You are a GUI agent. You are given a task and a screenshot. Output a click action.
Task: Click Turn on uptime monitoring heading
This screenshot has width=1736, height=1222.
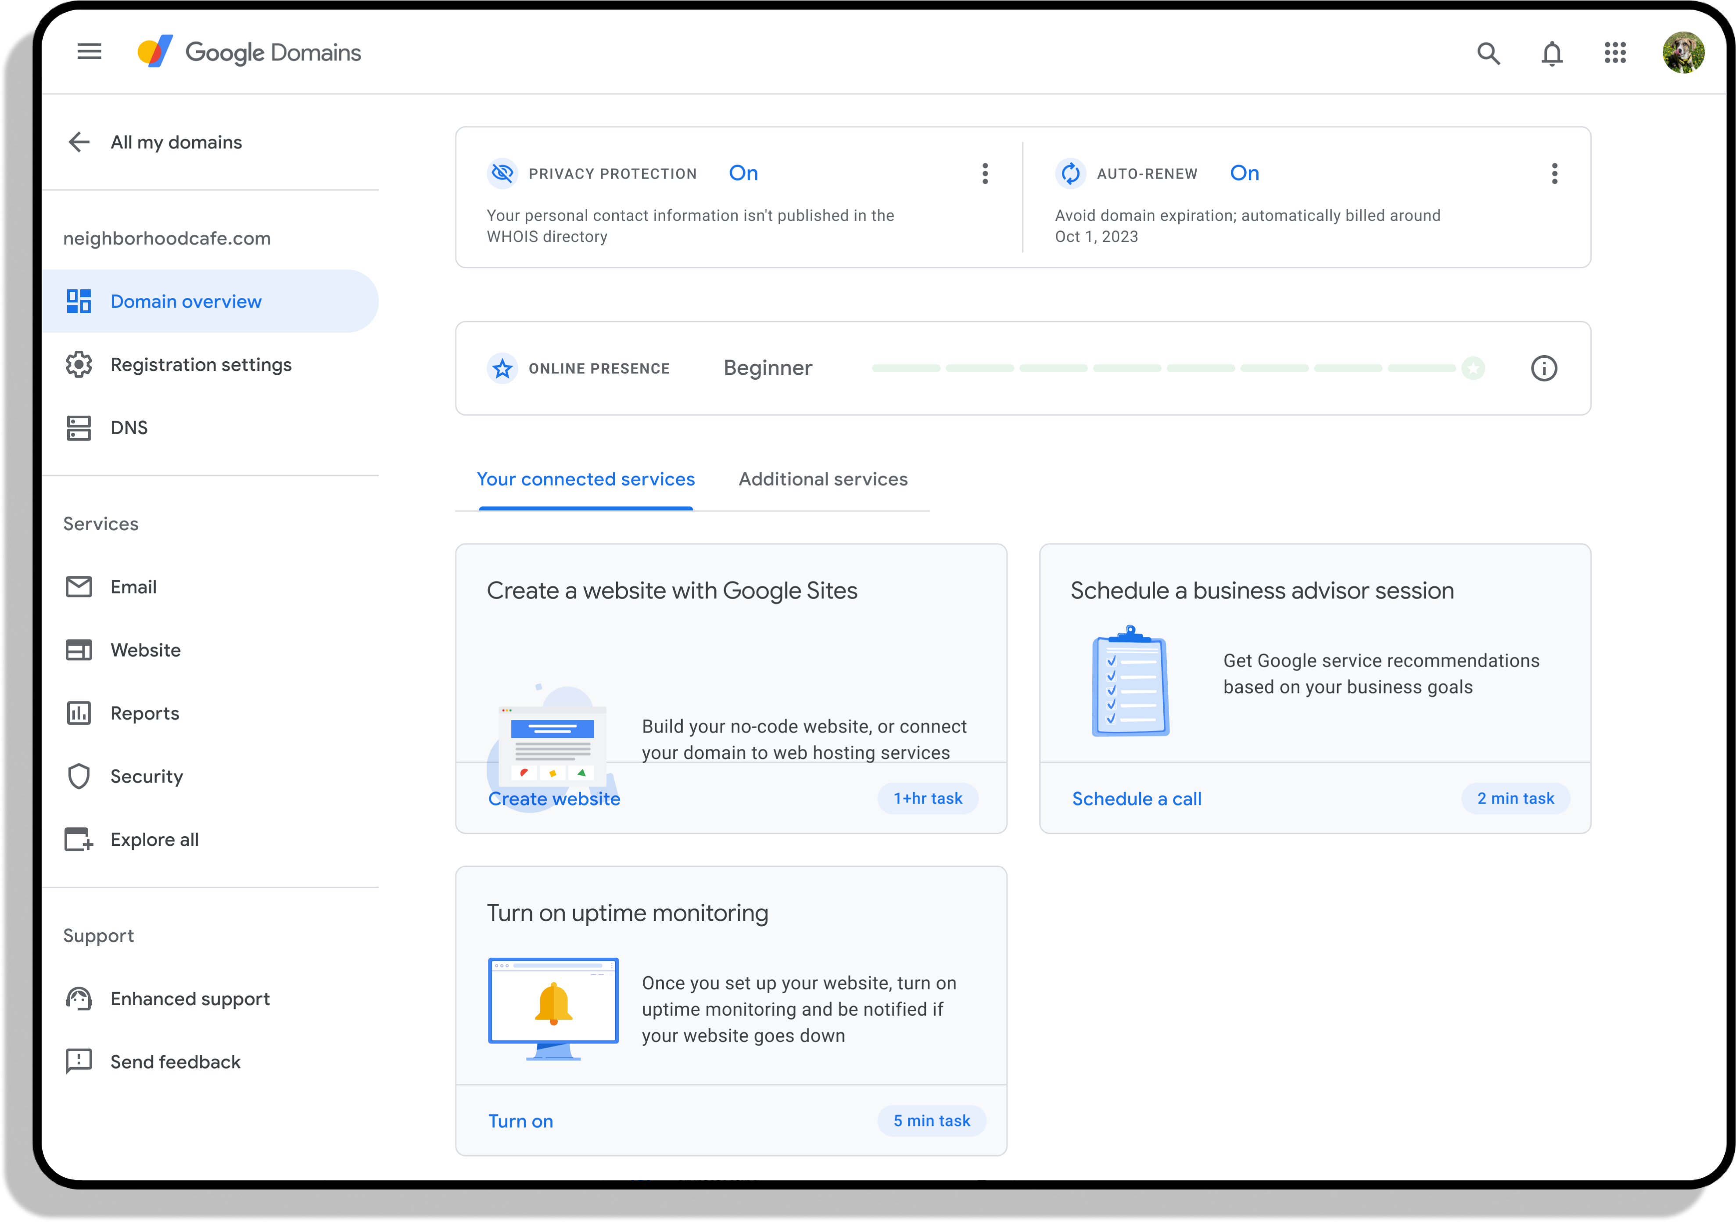tap(628, 913)
